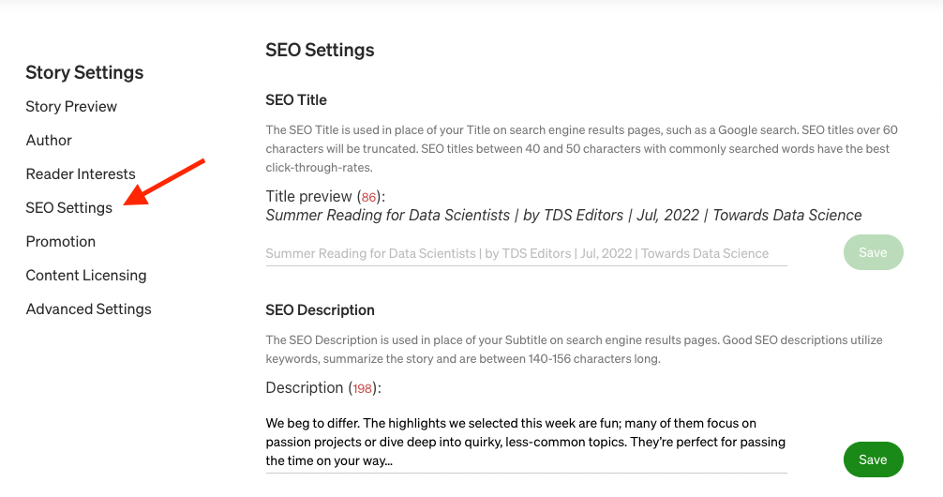The height and width of the screenshot is (497, 943).
Task: Focus the SEO Description text area
Action: tap(526, 442)
